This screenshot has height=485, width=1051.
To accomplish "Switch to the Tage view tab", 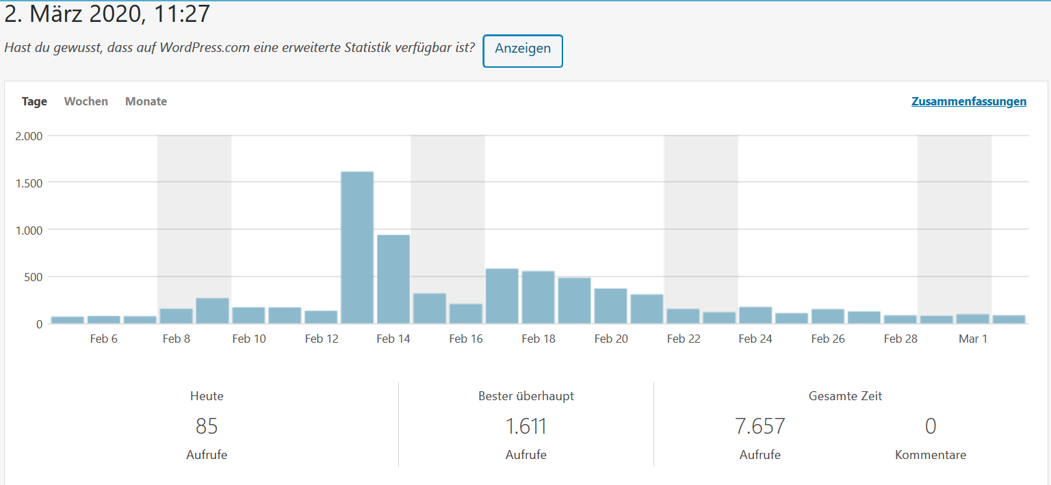I will pos(34,101).
